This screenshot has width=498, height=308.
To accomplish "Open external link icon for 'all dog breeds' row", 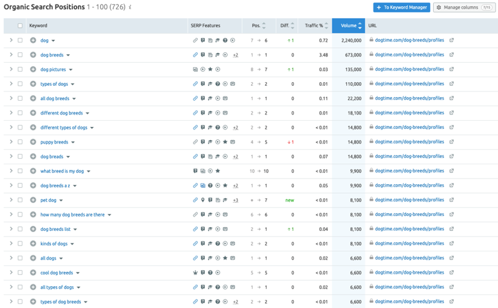I will pyautogui.click(x=451, y=98).
